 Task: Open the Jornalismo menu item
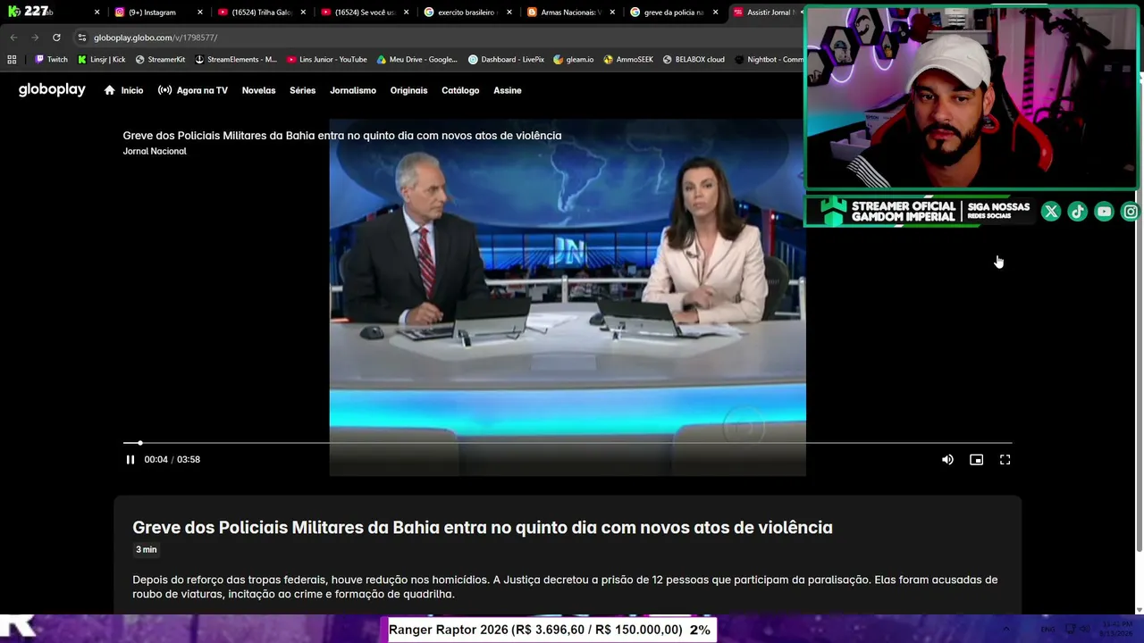(353, 90)
